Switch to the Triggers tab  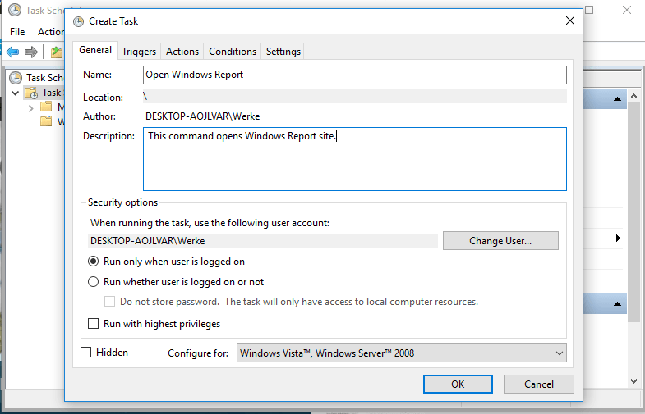coord(139,52)
